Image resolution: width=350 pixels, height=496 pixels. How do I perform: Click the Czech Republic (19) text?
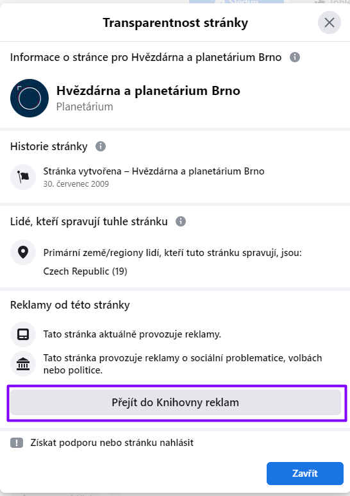pos(85,271)
